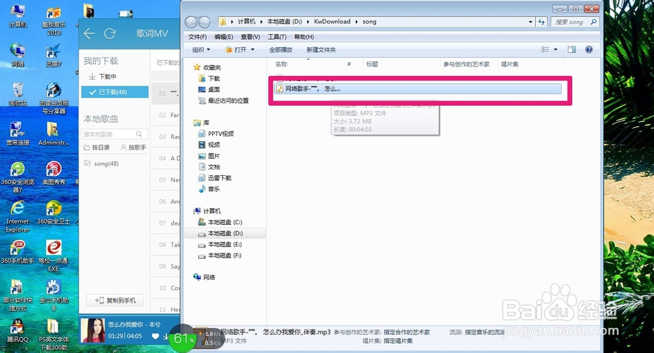Expand the 组织 dropdown
Viewport: 654px width, 353px height.
(x=201, y=50)
